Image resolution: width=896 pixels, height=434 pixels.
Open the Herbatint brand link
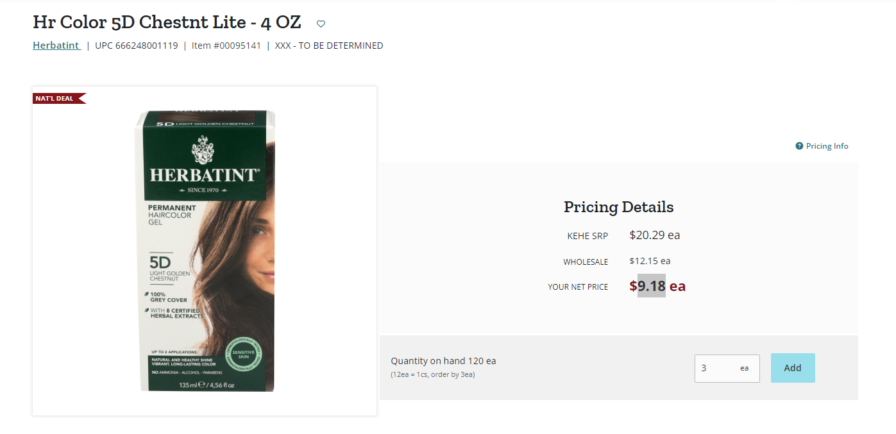tap(56, 46)
